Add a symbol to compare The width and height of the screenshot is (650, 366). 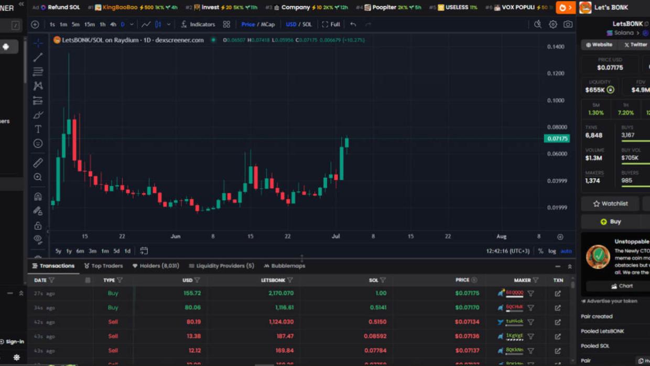click(35, 25)
